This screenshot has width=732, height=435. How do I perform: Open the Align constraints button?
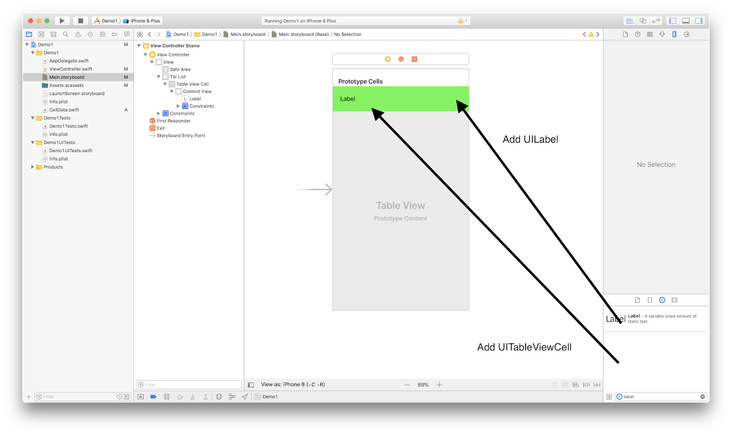(x=576, y=385)
